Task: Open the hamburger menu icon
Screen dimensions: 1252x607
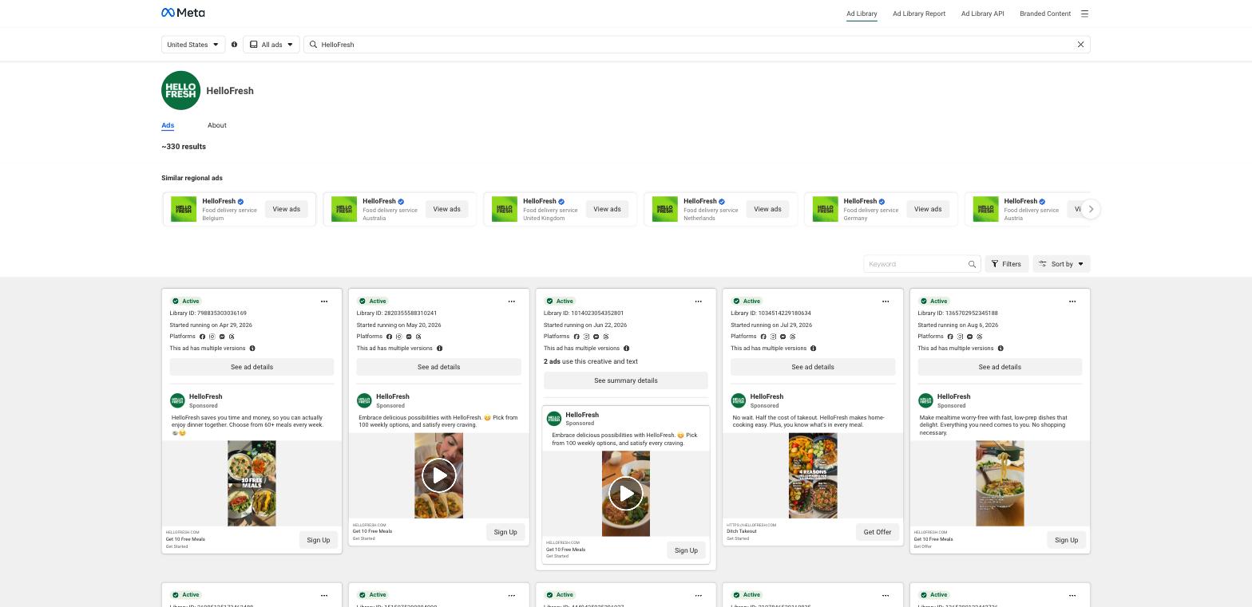Action: click(1084, 14)
